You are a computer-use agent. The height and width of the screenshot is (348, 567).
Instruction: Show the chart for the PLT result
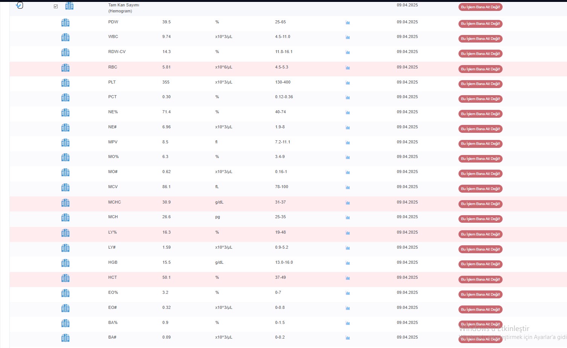348,83
